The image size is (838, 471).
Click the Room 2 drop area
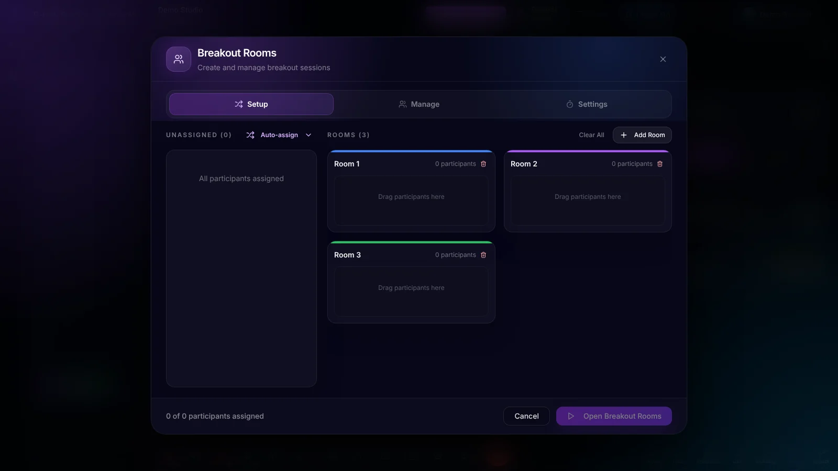point(588,200)
